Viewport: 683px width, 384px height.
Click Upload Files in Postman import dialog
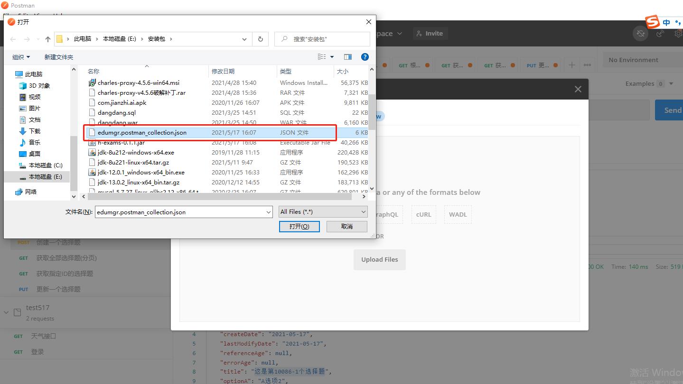[x=380, y=260]
